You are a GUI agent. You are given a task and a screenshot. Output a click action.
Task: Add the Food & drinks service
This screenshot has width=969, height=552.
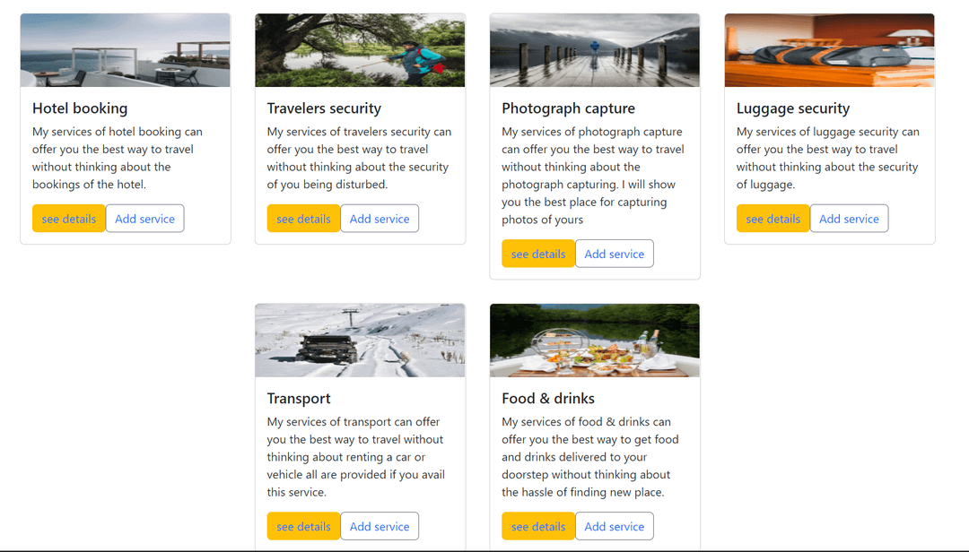tap(615, 526)
